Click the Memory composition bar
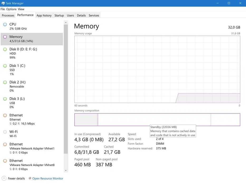The height and width of the screenshot is (184, 246). [157, 120]
